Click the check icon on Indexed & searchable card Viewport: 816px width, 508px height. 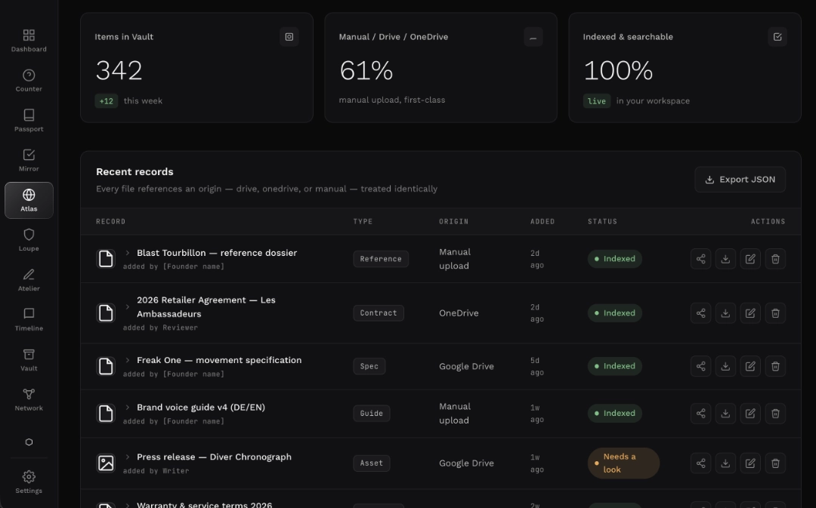click(x=777, y=37)
